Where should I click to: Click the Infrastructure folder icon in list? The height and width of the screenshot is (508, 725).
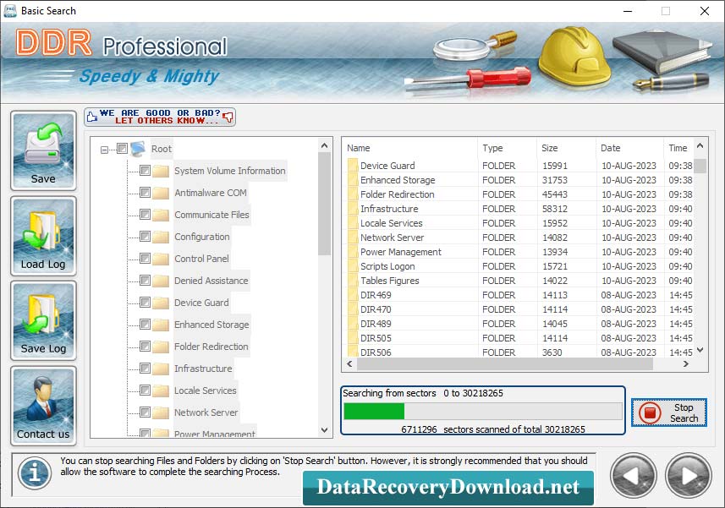click(x=353, y=209)
